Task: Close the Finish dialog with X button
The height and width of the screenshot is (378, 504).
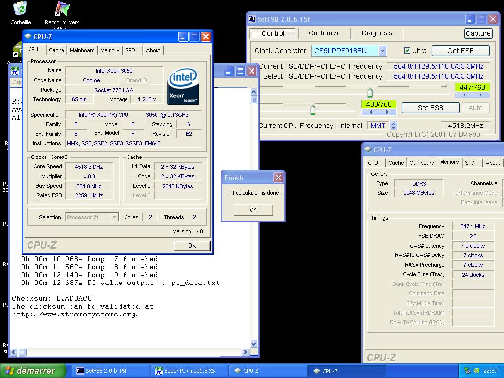Action: [x=279, y=177]
